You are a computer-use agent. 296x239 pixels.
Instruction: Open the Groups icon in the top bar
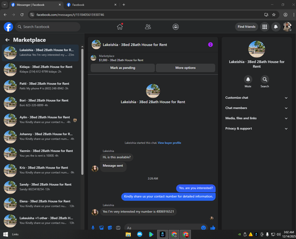(176, 27)
